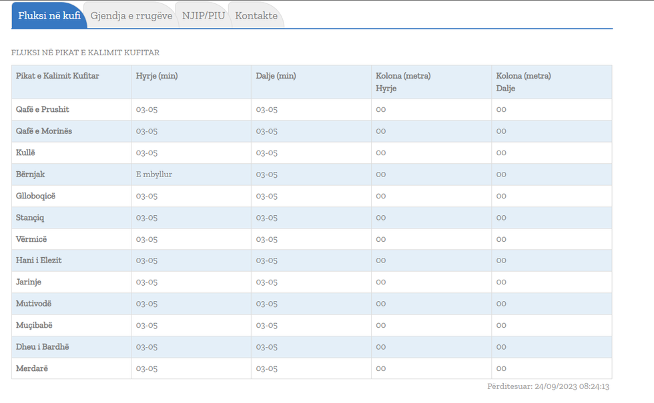654x403 pixels.
Task: Switch to the NJIP/PIU tab
Action: coord(204,15)
